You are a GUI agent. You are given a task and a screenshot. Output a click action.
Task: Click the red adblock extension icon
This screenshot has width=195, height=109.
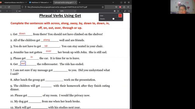120,7
